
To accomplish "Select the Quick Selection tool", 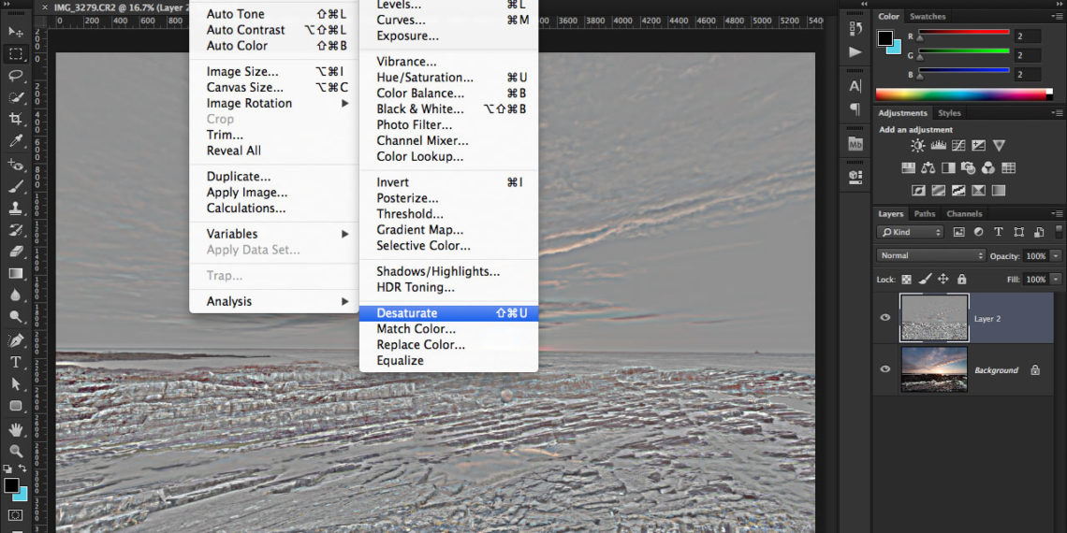I will click(16, 97).
